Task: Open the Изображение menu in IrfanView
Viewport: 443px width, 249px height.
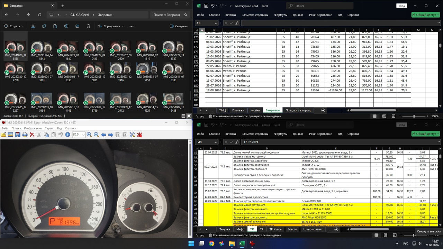Action: [33, 128]
